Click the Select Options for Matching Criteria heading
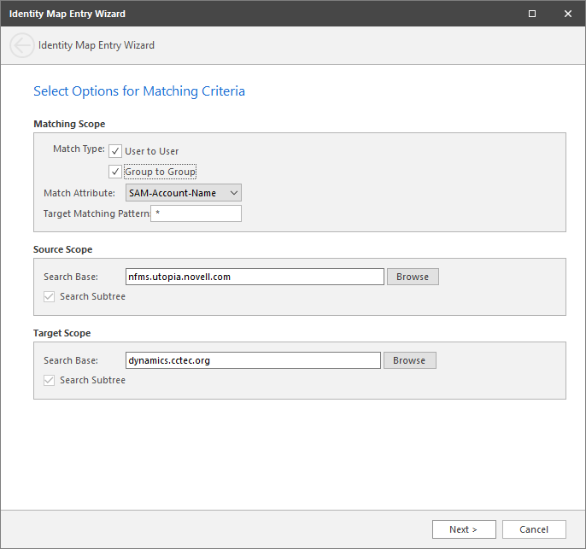586x549 pixels. coord(139,91)
